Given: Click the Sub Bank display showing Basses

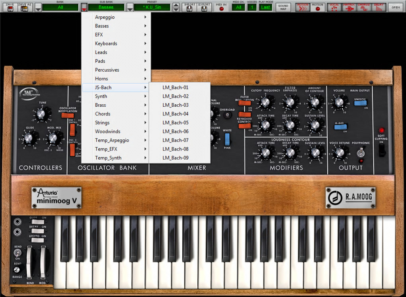Looking at the screenshot, I should coord(106,7).
